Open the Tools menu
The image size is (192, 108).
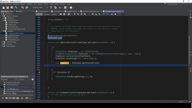[57, 4]
